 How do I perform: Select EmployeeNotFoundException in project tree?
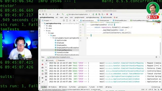tap(68, 48)
